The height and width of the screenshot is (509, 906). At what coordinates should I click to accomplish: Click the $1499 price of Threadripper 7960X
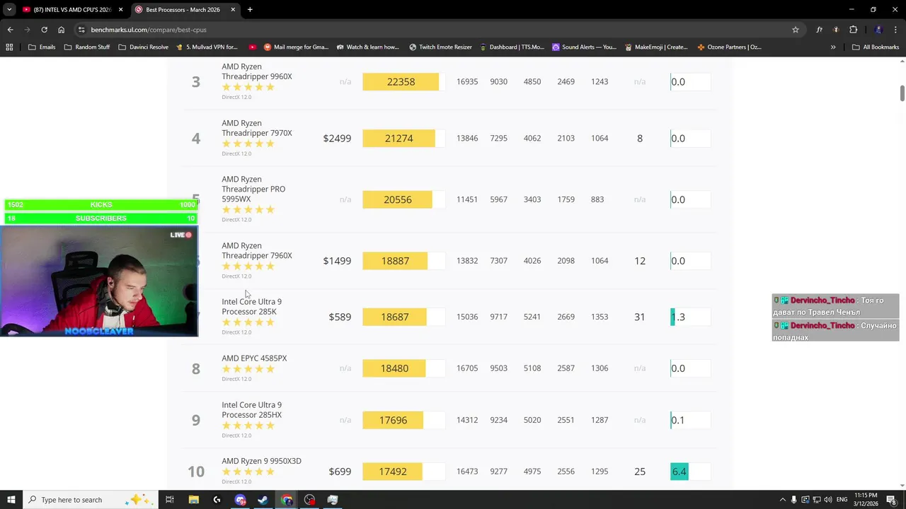point(337,261)
